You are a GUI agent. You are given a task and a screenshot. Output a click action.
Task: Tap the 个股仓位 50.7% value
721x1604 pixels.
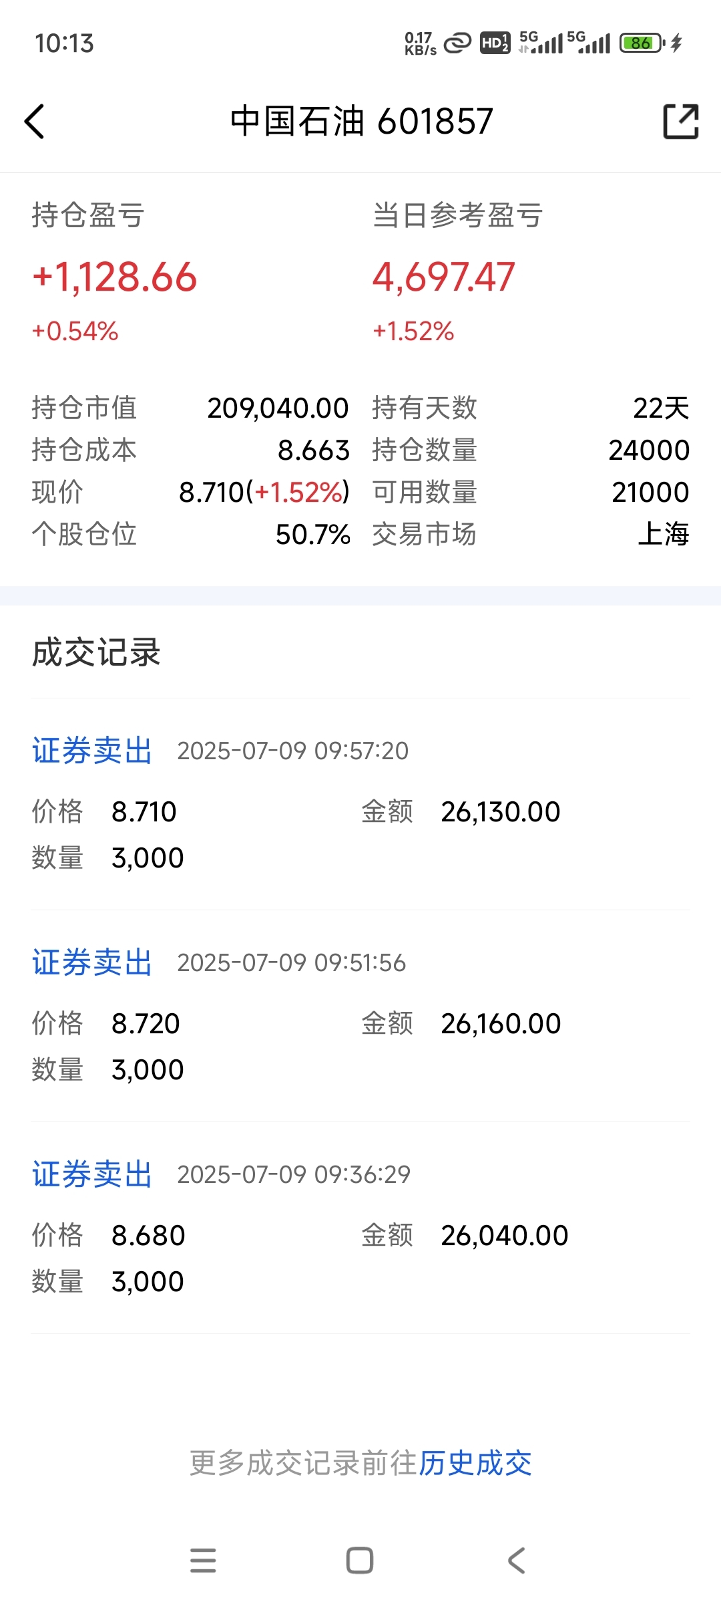point(313,535)
